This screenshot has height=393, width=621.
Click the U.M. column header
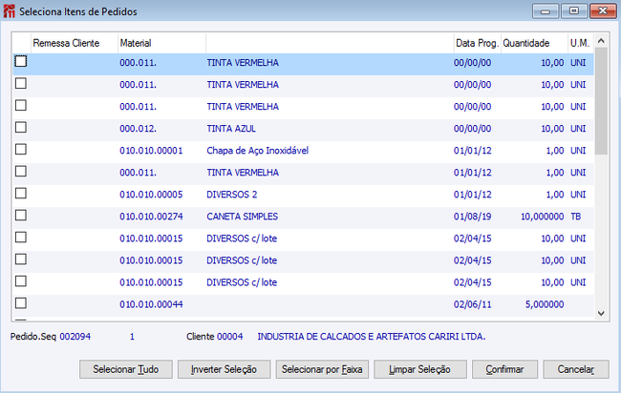coord(580,43)
